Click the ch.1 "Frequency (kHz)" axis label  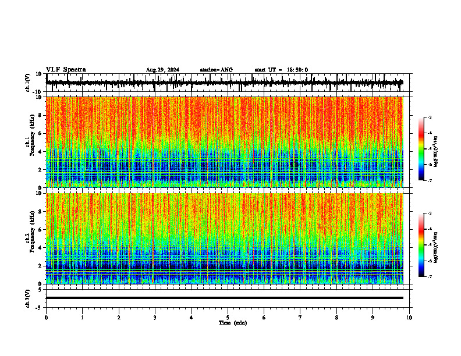(32, 136)
